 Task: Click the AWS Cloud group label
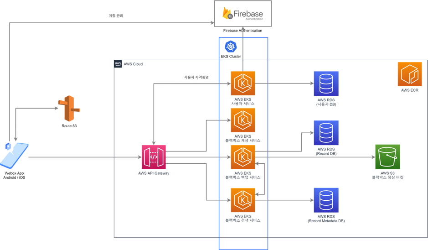click(x=133, y=64)
